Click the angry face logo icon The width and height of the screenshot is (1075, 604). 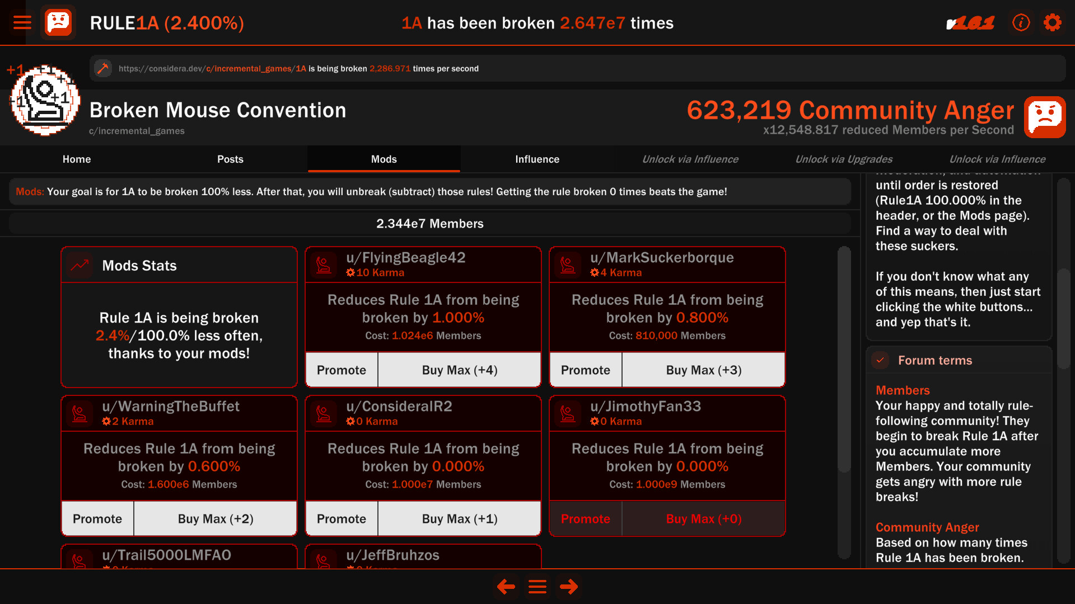click(x=58, y=22)
